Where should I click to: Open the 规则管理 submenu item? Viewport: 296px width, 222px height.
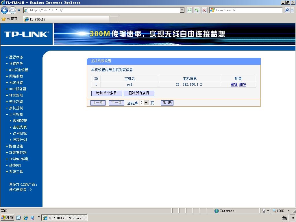pyautogui.click(x=20, y=121)
